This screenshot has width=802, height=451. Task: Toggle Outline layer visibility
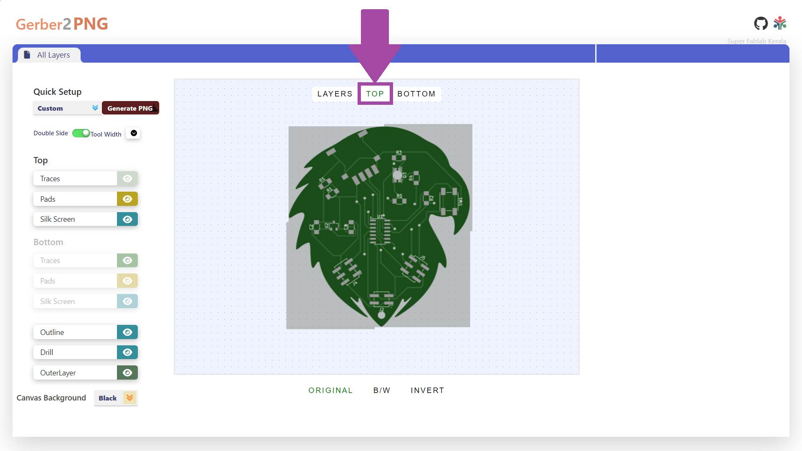[127, 332]
